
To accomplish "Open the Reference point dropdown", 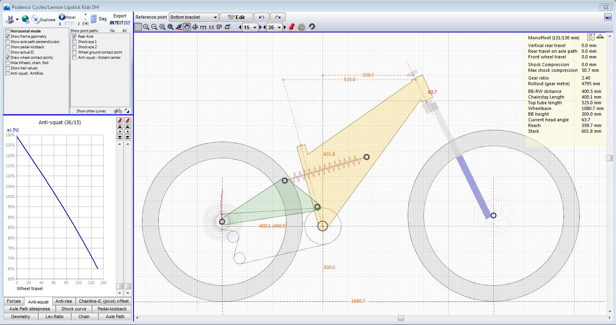I will tap(194, 17).
